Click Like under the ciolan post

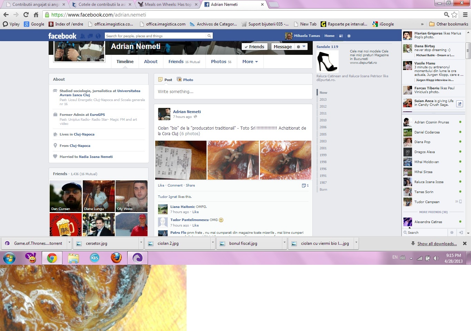(x=161, y=185)
